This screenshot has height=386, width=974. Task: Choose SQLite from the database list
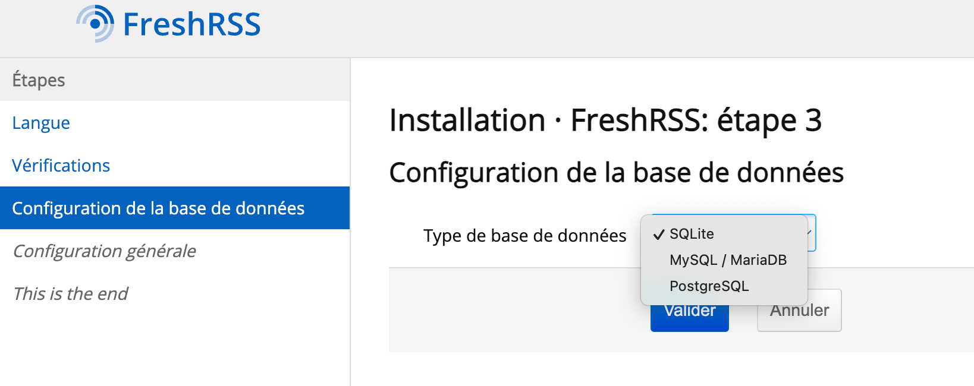point(692,234)
